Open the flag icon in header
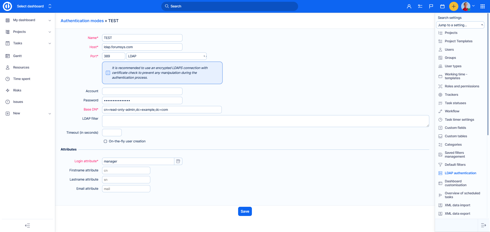The height and width of the screenshot is (232, 490). click(x=431, y=6)
